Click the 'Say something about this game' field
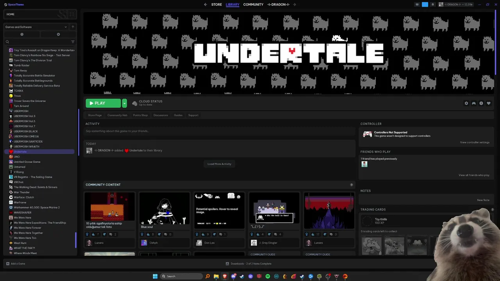500x281 pixels. [x=220, y=131]
